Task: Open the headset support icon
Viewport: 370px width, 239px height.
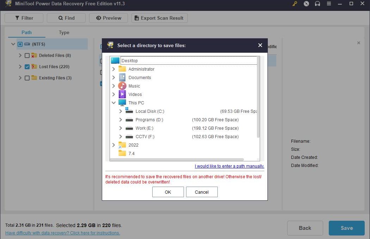Action: click(x=317, y=4)
